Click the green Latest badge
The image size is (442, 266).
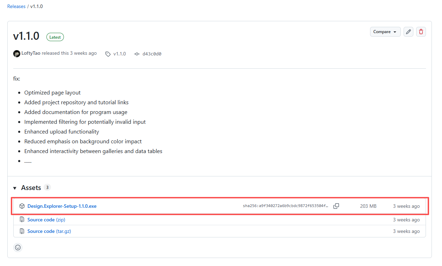(x=55, y=37)
